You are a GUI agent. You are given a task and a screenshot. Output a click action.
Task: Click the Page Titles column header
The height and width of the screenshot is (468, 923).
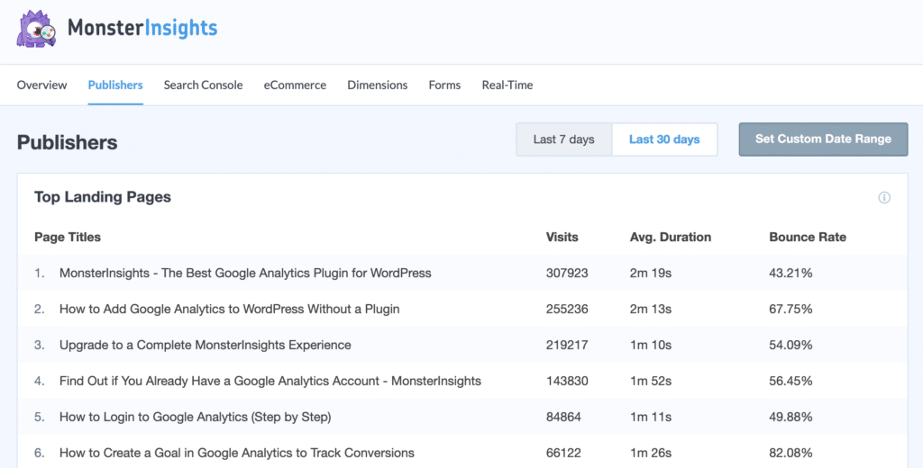68,237
